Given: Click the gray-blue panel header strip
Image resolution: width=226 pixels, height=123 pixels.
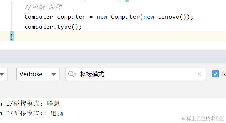Looking at the screenshot, I should (x=113, y=57).
